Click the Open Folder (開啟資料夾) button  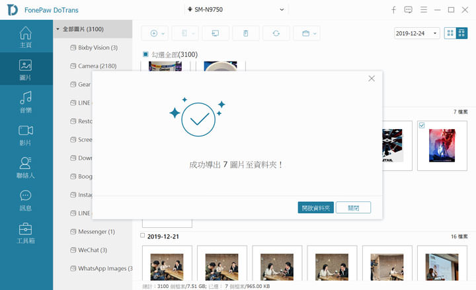tap(316, 208)
